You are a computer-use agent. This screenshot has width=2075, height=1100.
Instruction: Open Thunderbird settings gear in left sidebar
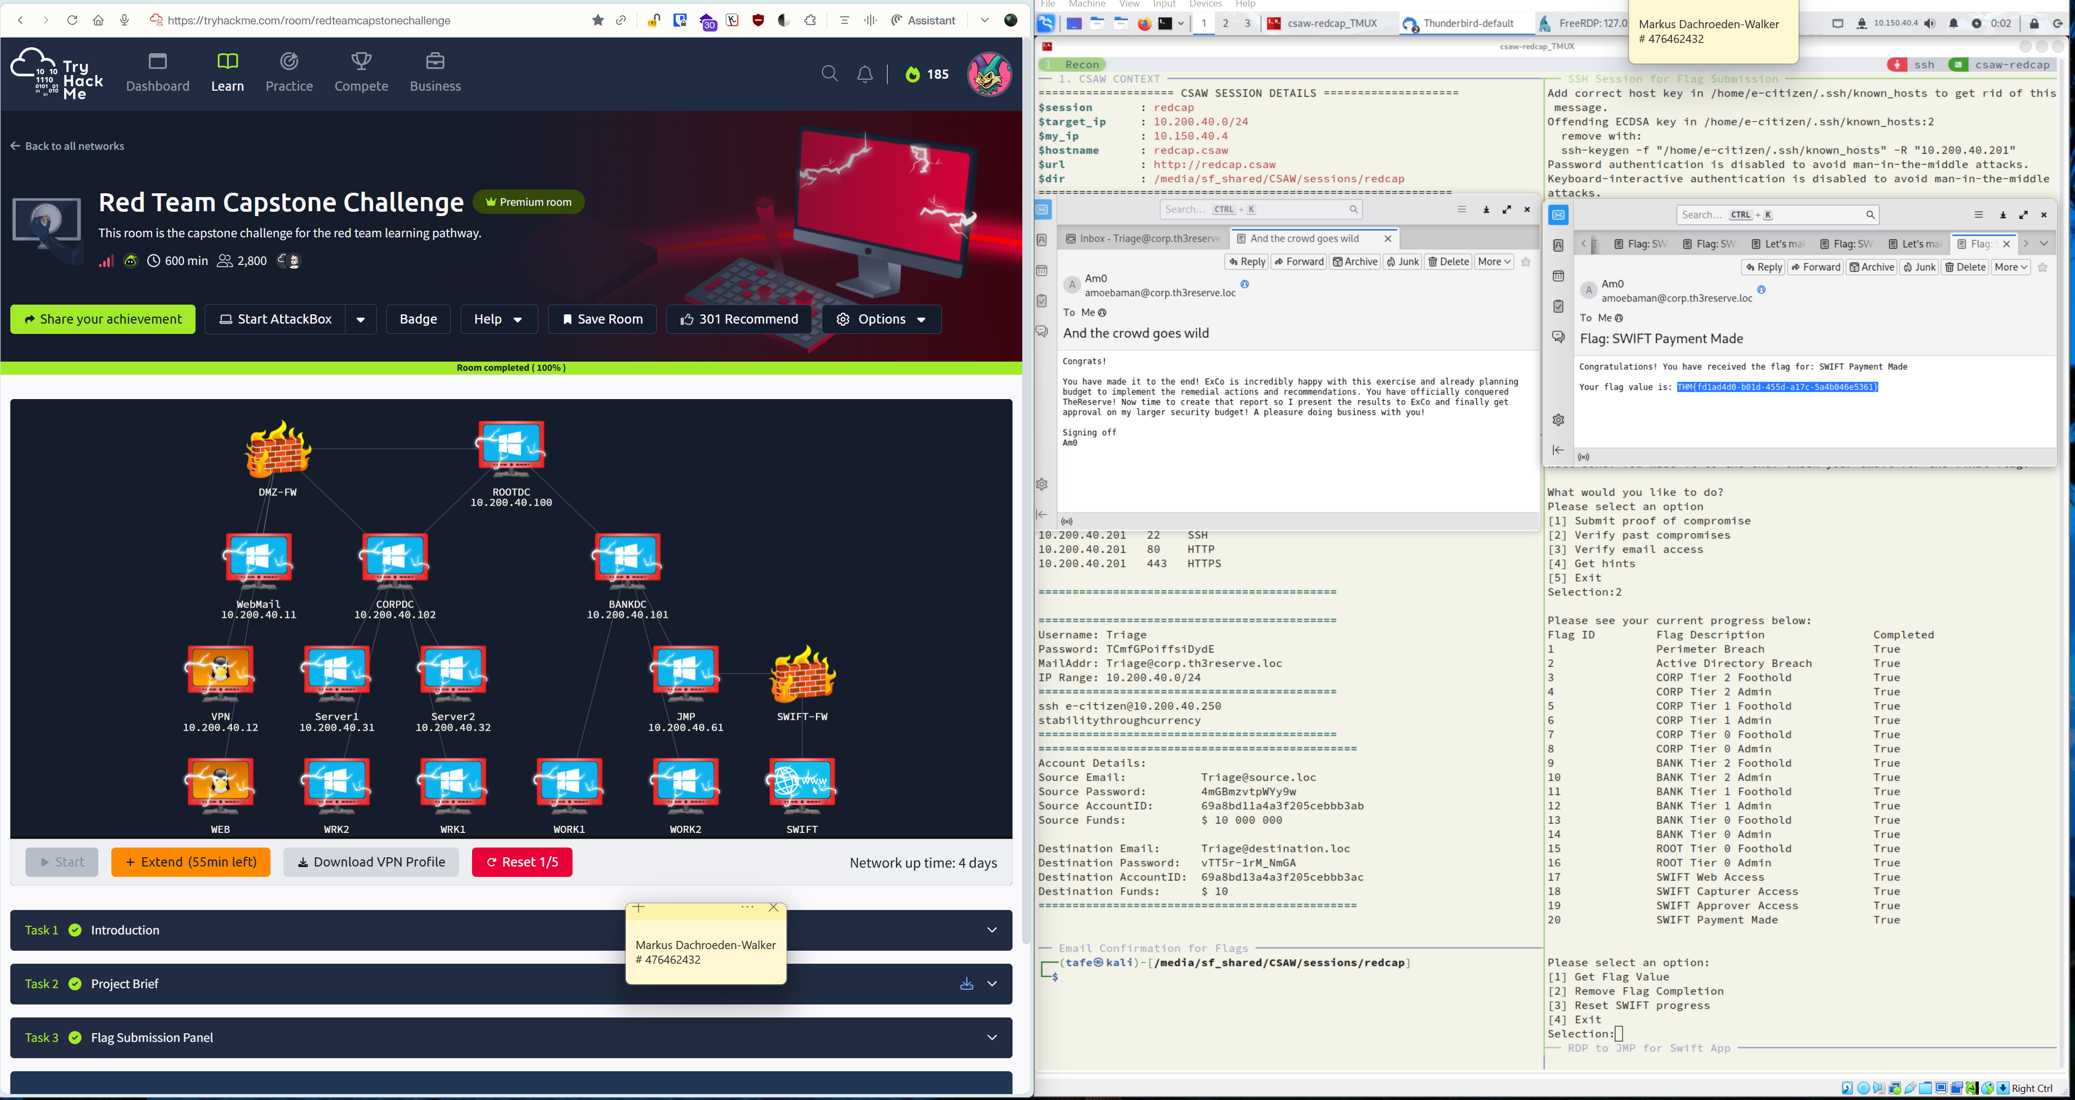click(x=1041, y=484)
